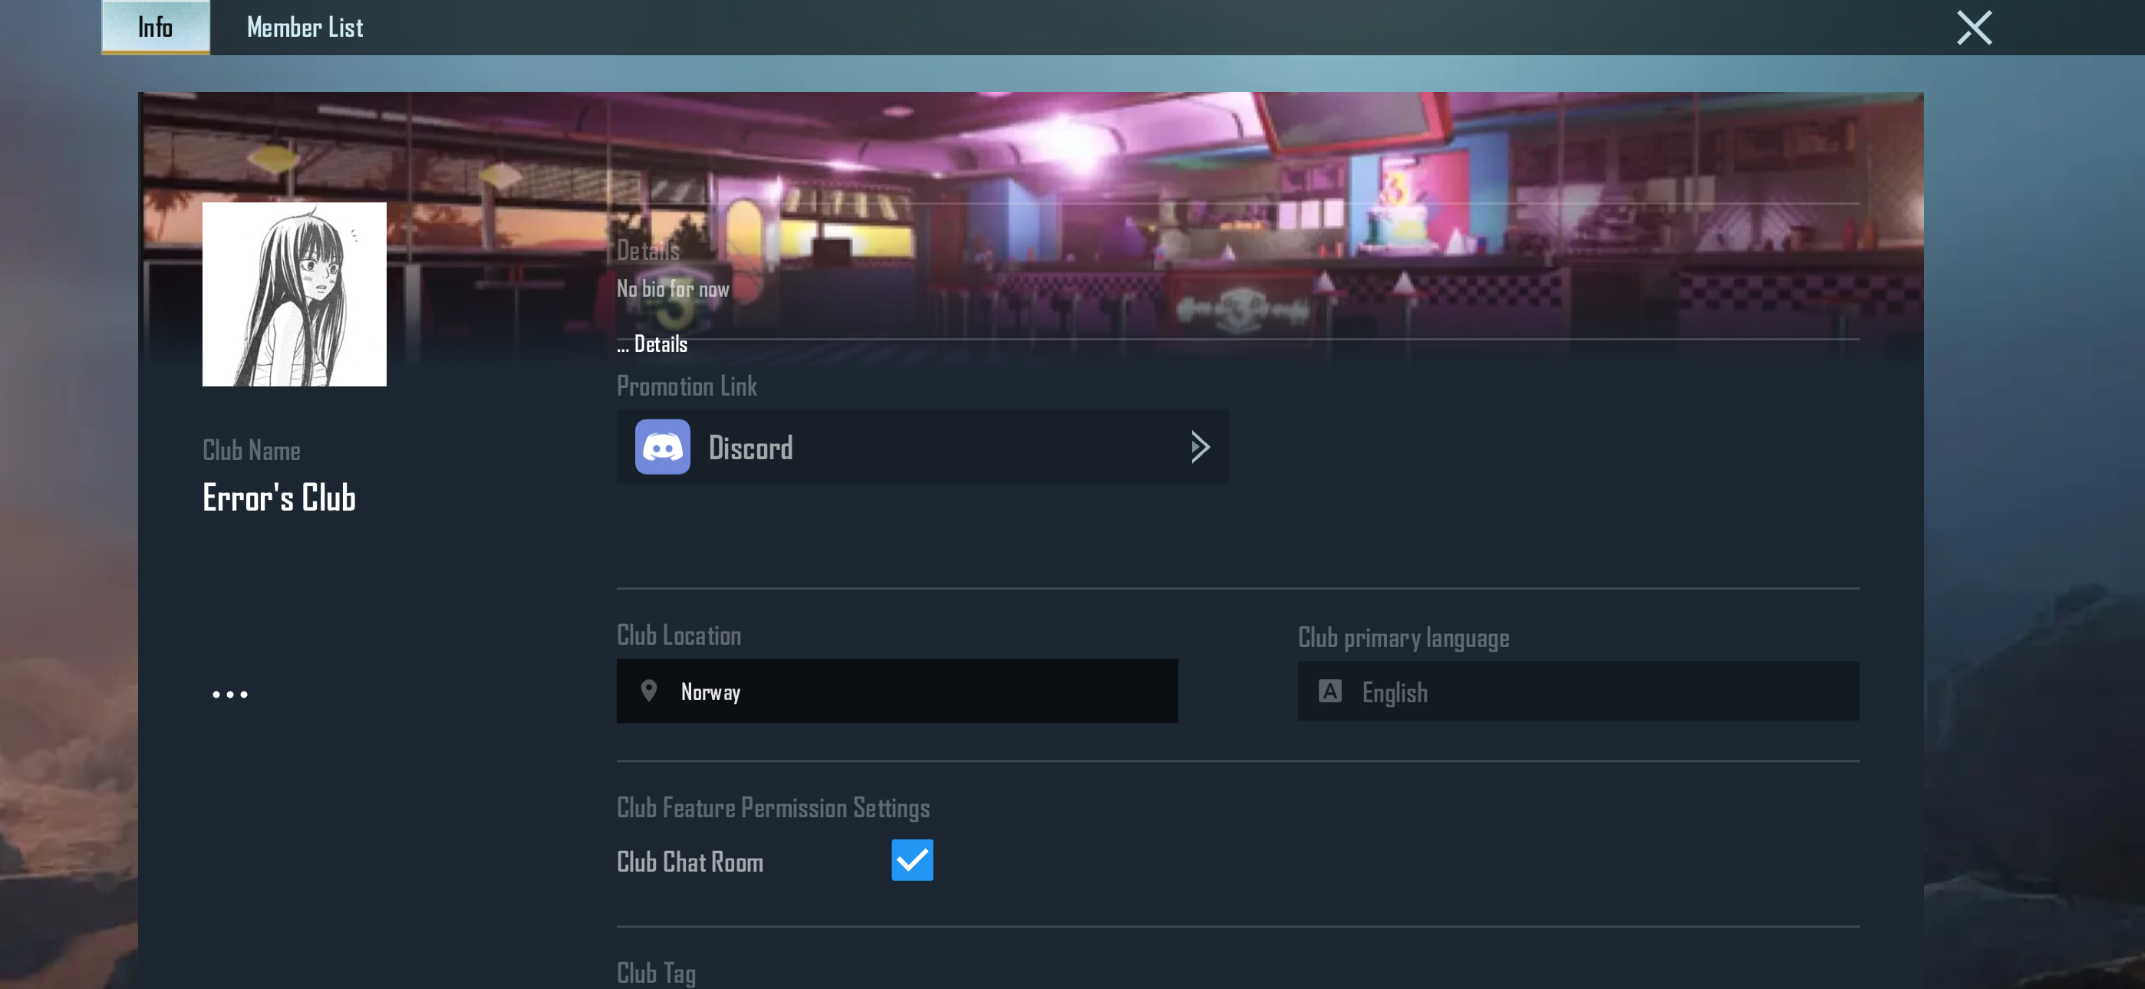Click the Club Chat Room label
2145x989 pixels.
(690, 862)
